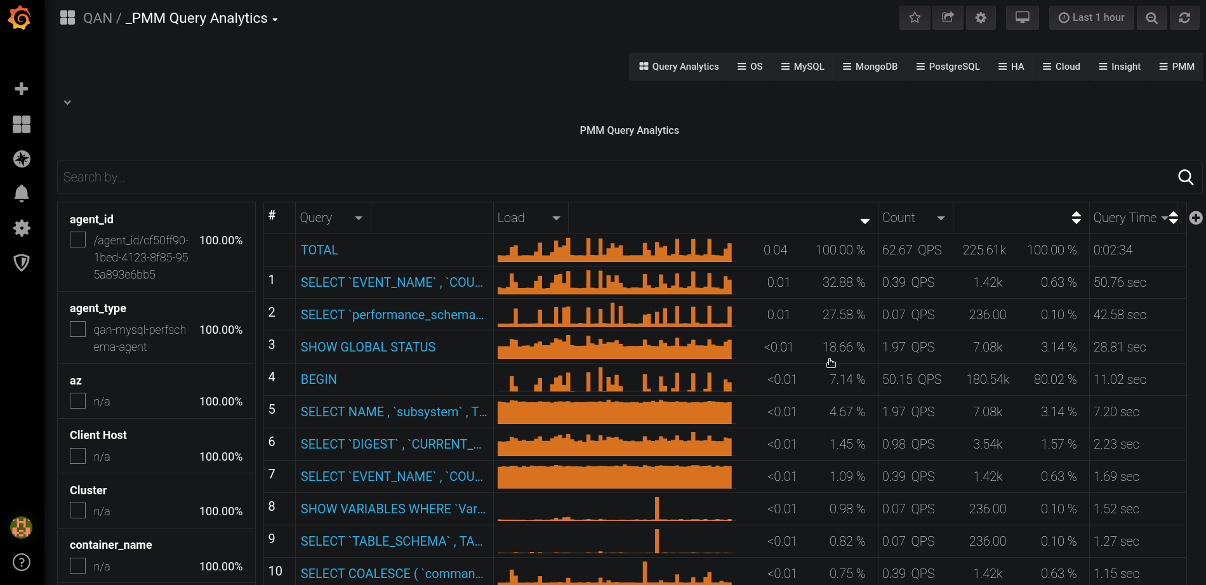This screenshot has height=585, width=1206.
Task: Open the Load column dropdown
Action: tap(556, 218)
